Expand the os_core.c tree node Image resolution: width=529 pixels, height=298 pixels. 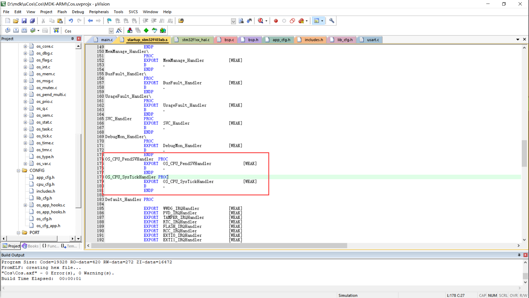25,46
